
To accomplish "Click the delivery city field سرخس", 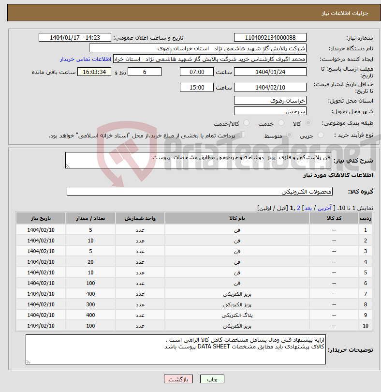I will (270, 111).
